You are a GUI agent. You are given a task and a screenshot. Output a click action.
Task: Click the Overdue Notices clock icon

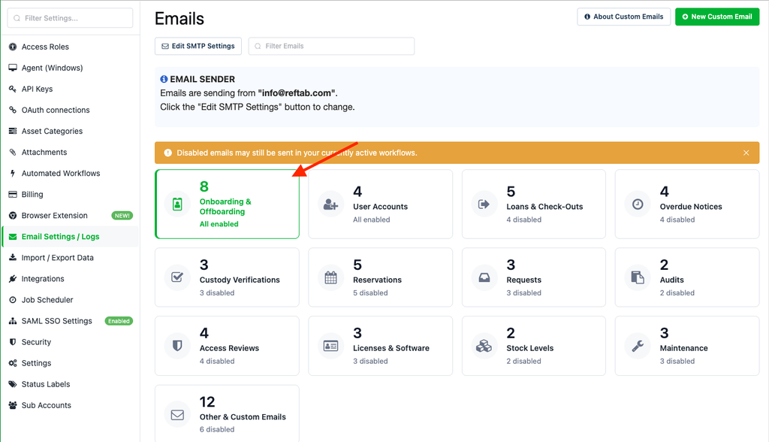click(638, 204)
